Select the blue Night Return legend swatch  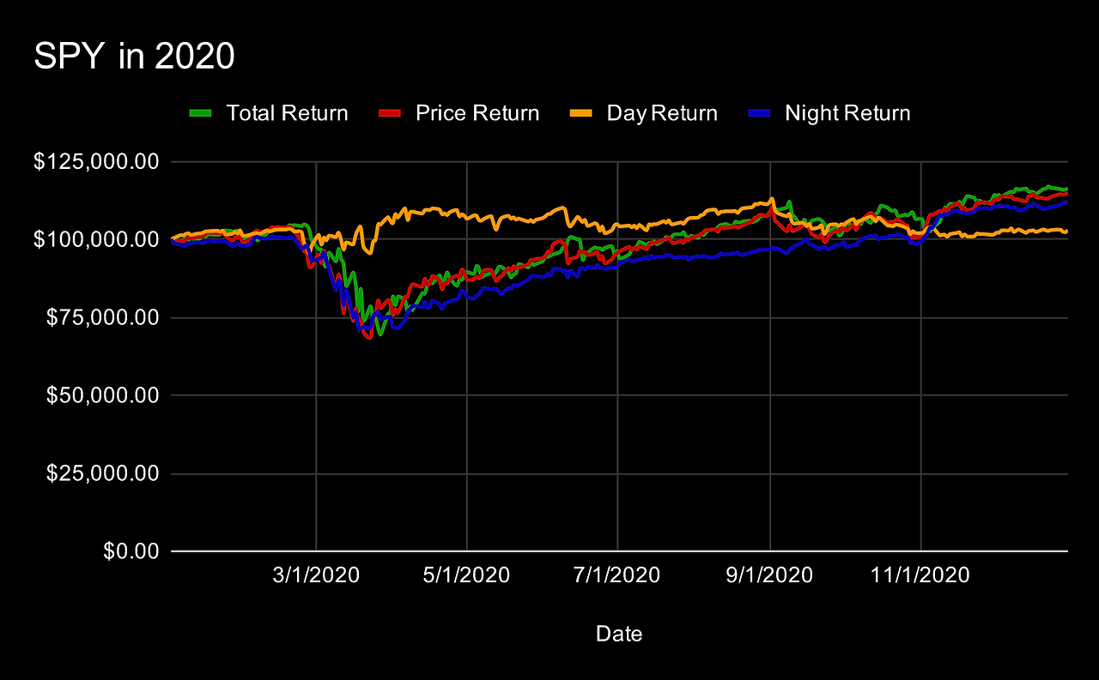(x=758, y=114)
